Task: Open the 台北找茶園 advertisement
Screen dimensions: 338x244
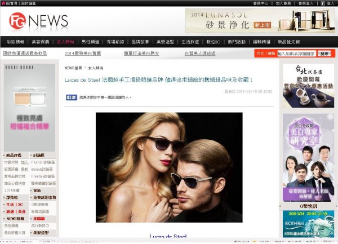Action: [x=308, y=86]
